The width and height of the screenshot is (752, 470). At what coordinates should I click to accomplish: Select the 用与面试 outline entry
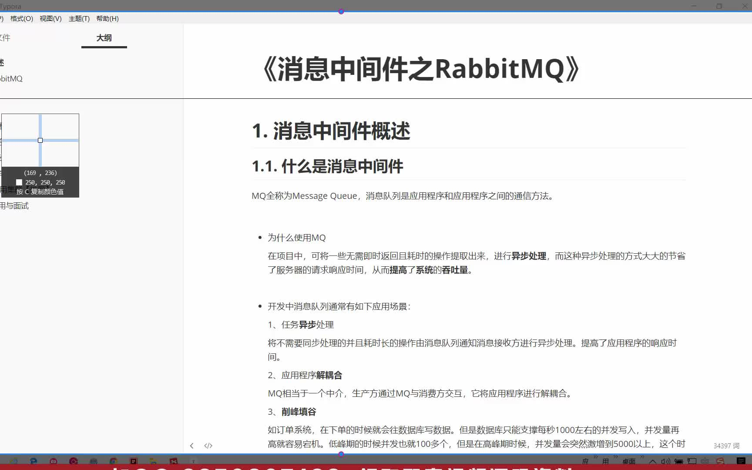coord(14,206)
